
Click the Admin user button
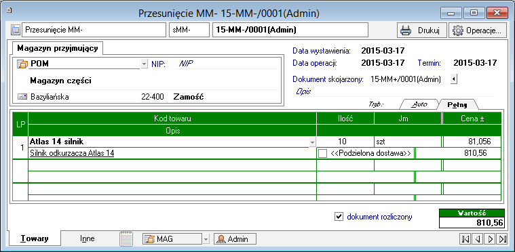(x=235, y=239)
